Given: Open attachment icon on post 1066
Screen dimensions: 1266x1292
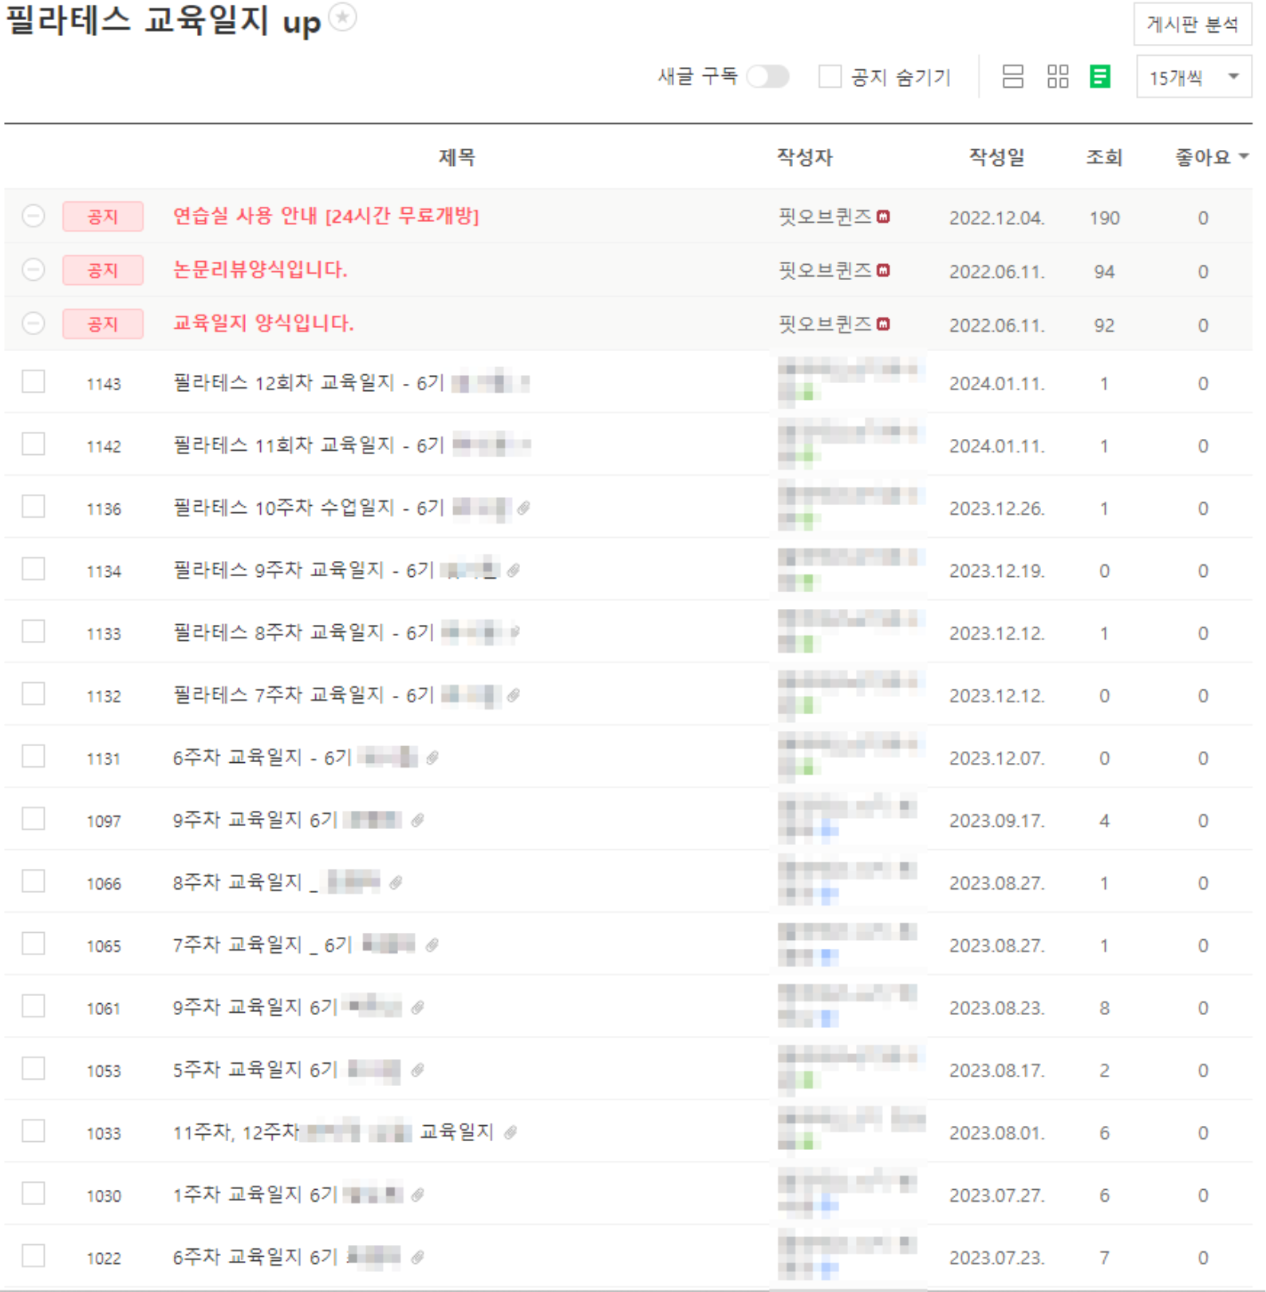Looking at the screenshot, I should pyautogui.click(x=396, y=882).
